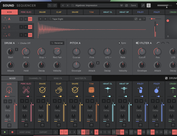Select the band-pass filter shape icon in Filter A
Screen dimensions: 177x136
point(163,43)
